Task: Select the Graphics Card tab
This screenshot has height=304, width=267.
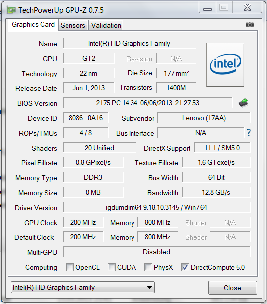Action: click(33, 25)
